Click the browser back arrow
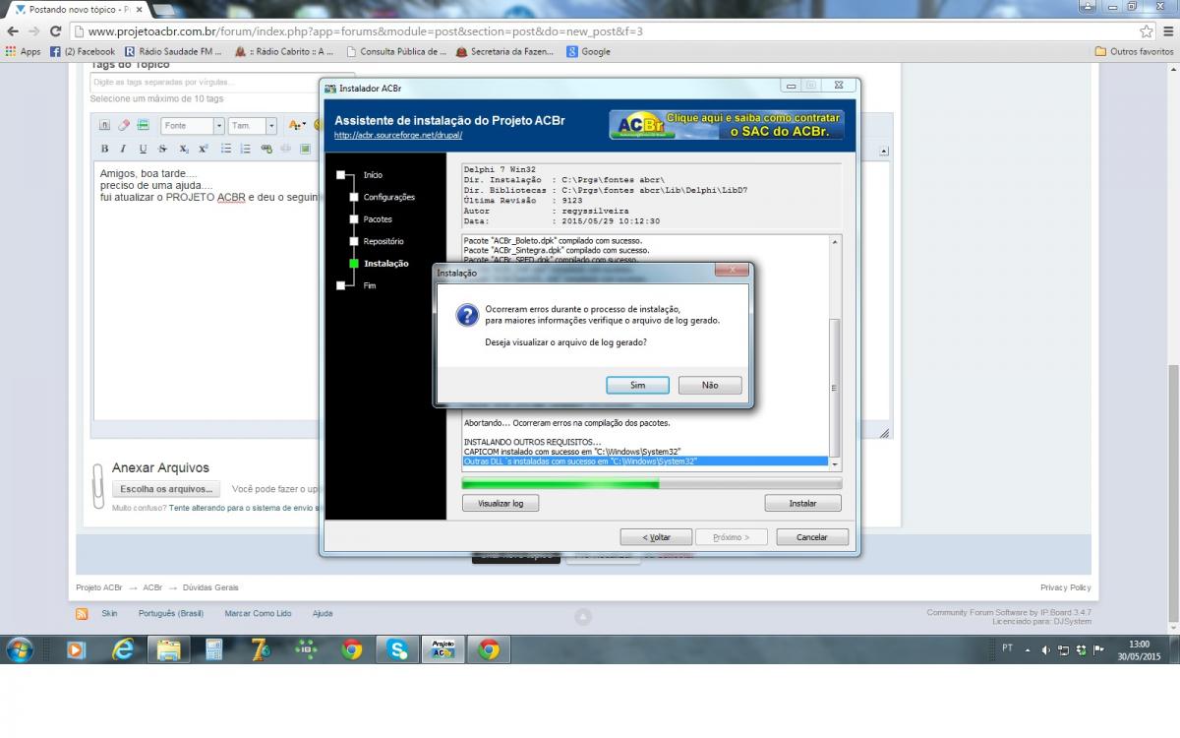Viewport: 1180px width, 738px height. [x=12, y=31]
